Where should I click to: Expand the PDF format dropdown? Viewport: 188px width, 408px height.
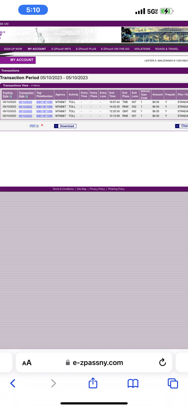34,126
